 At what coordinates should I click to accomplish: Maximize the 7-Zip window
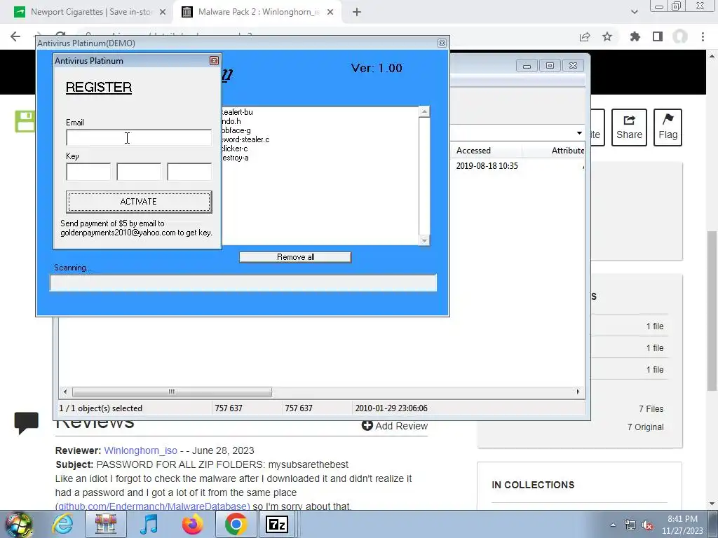pyautogui.click(x=550, y=66)
